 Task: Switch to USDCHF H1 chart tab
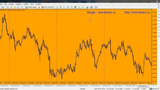[118, 86]
